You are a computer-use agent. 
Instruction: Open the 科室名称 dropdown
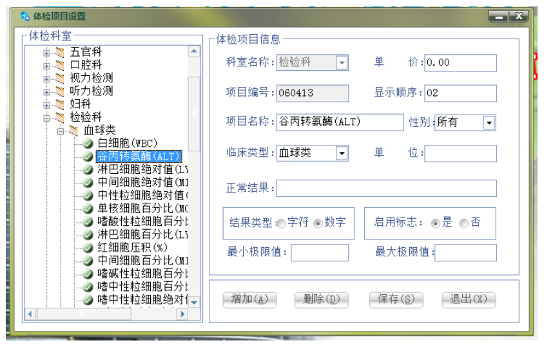tap(342, 62)
